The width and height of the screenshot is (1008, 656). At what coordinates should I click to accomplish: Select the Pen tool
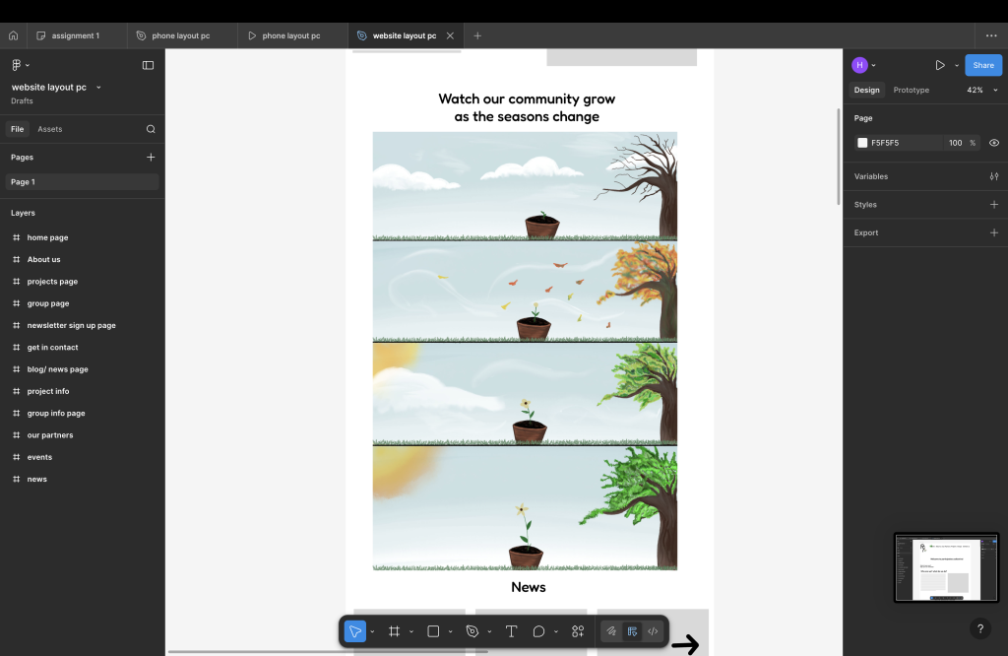[472, 631]
